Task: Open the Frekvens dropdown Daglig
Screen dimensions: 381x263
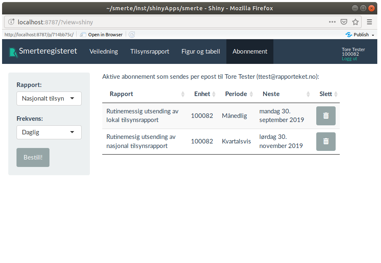Action: (x=49, y=132)
